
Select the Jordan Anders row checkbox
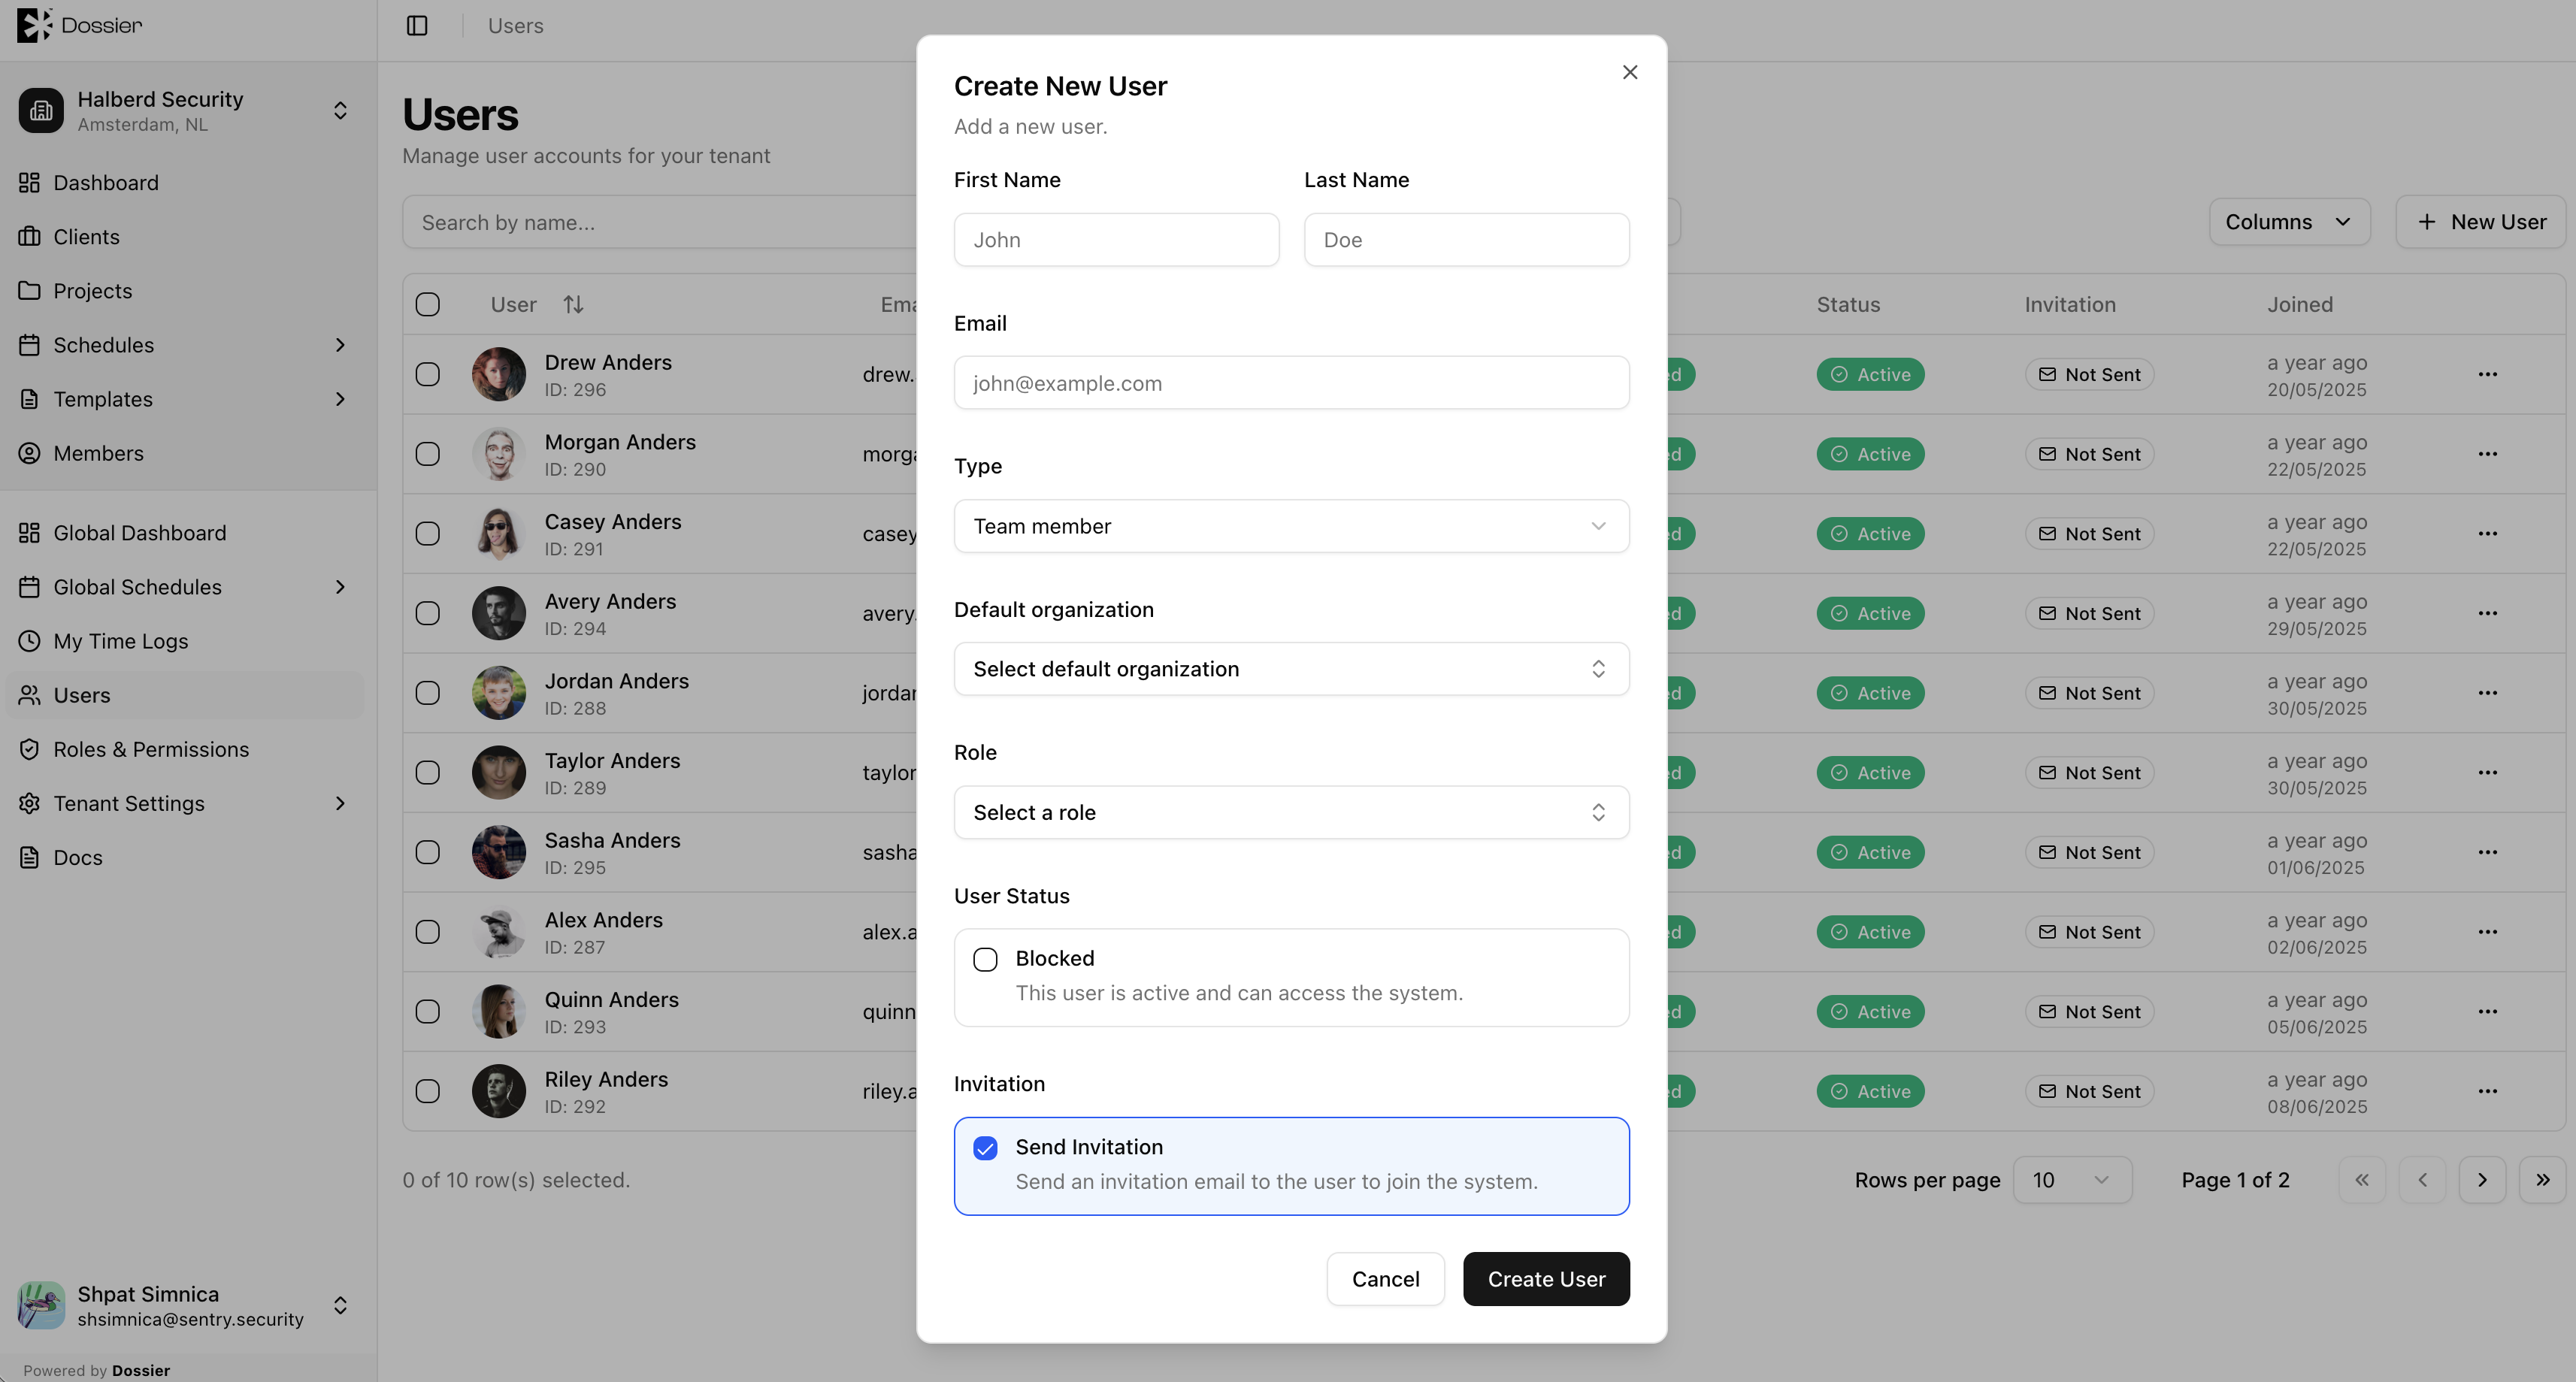click(428, 693)
